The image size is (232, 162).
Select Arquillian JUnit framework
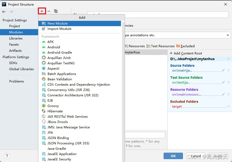click(80, 58)
